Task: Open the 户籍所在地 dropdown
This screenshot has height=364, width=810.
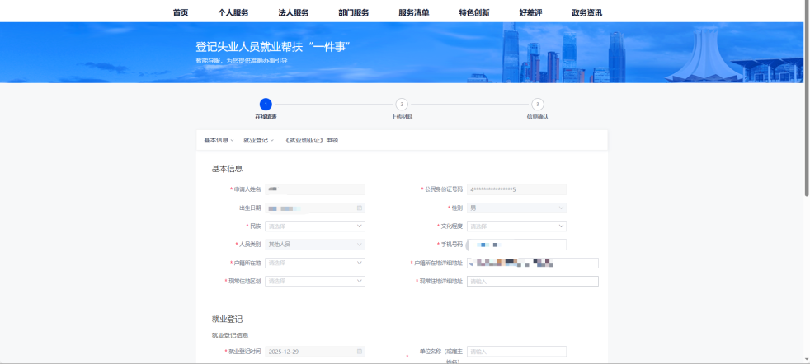Action: coord(315,263)
